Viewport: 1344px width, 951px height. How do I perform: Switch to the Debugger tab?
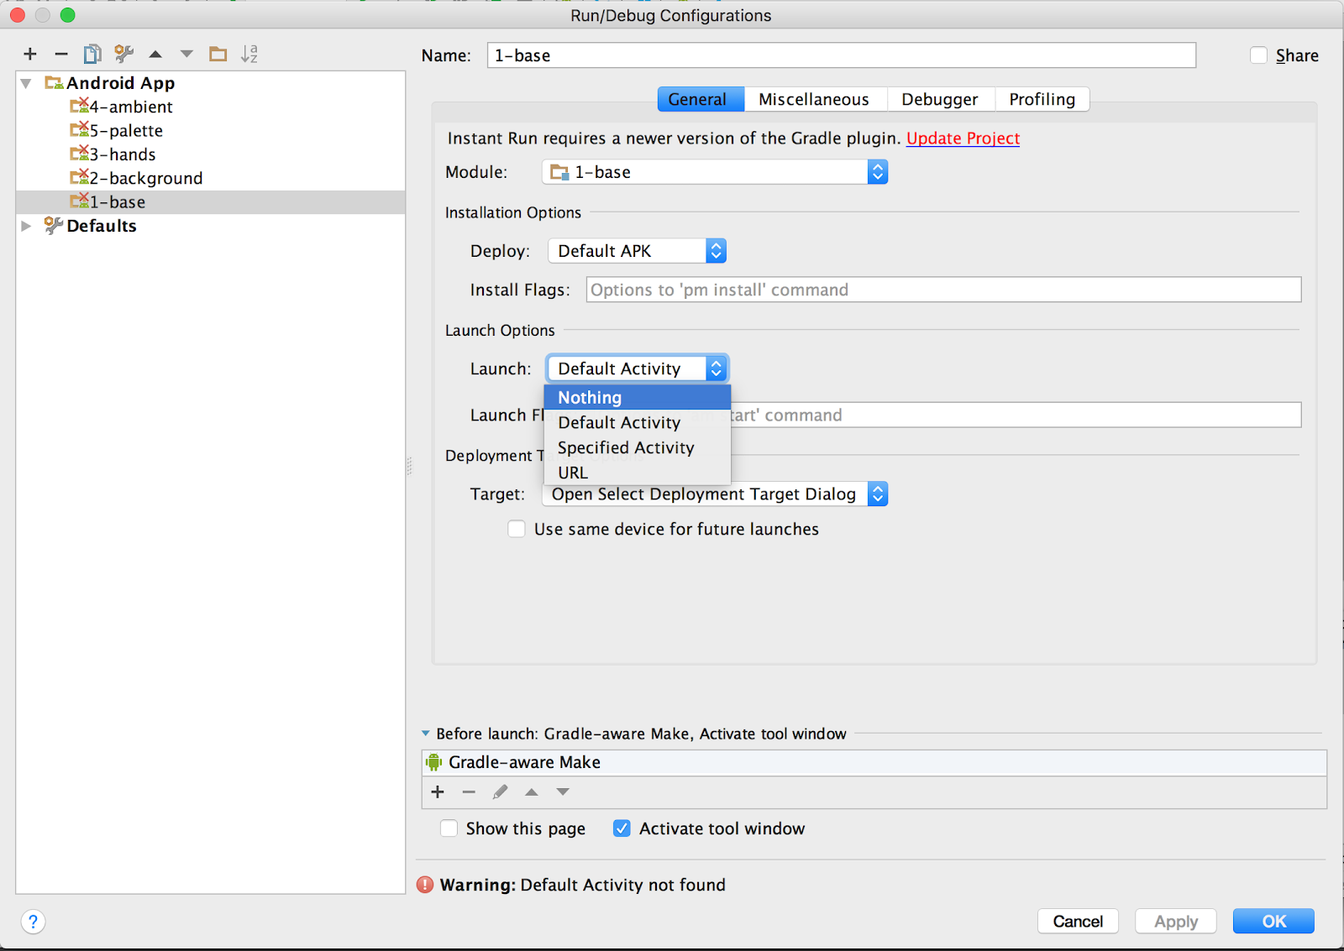[941, 99]
